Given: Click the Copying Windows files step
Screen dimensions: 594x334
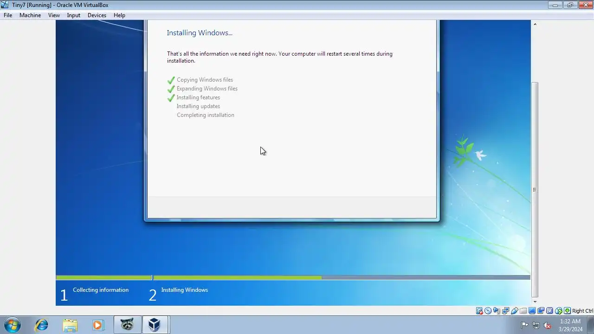Looking at the screenshot, I should pyautogui.click(x=205, y=80).
